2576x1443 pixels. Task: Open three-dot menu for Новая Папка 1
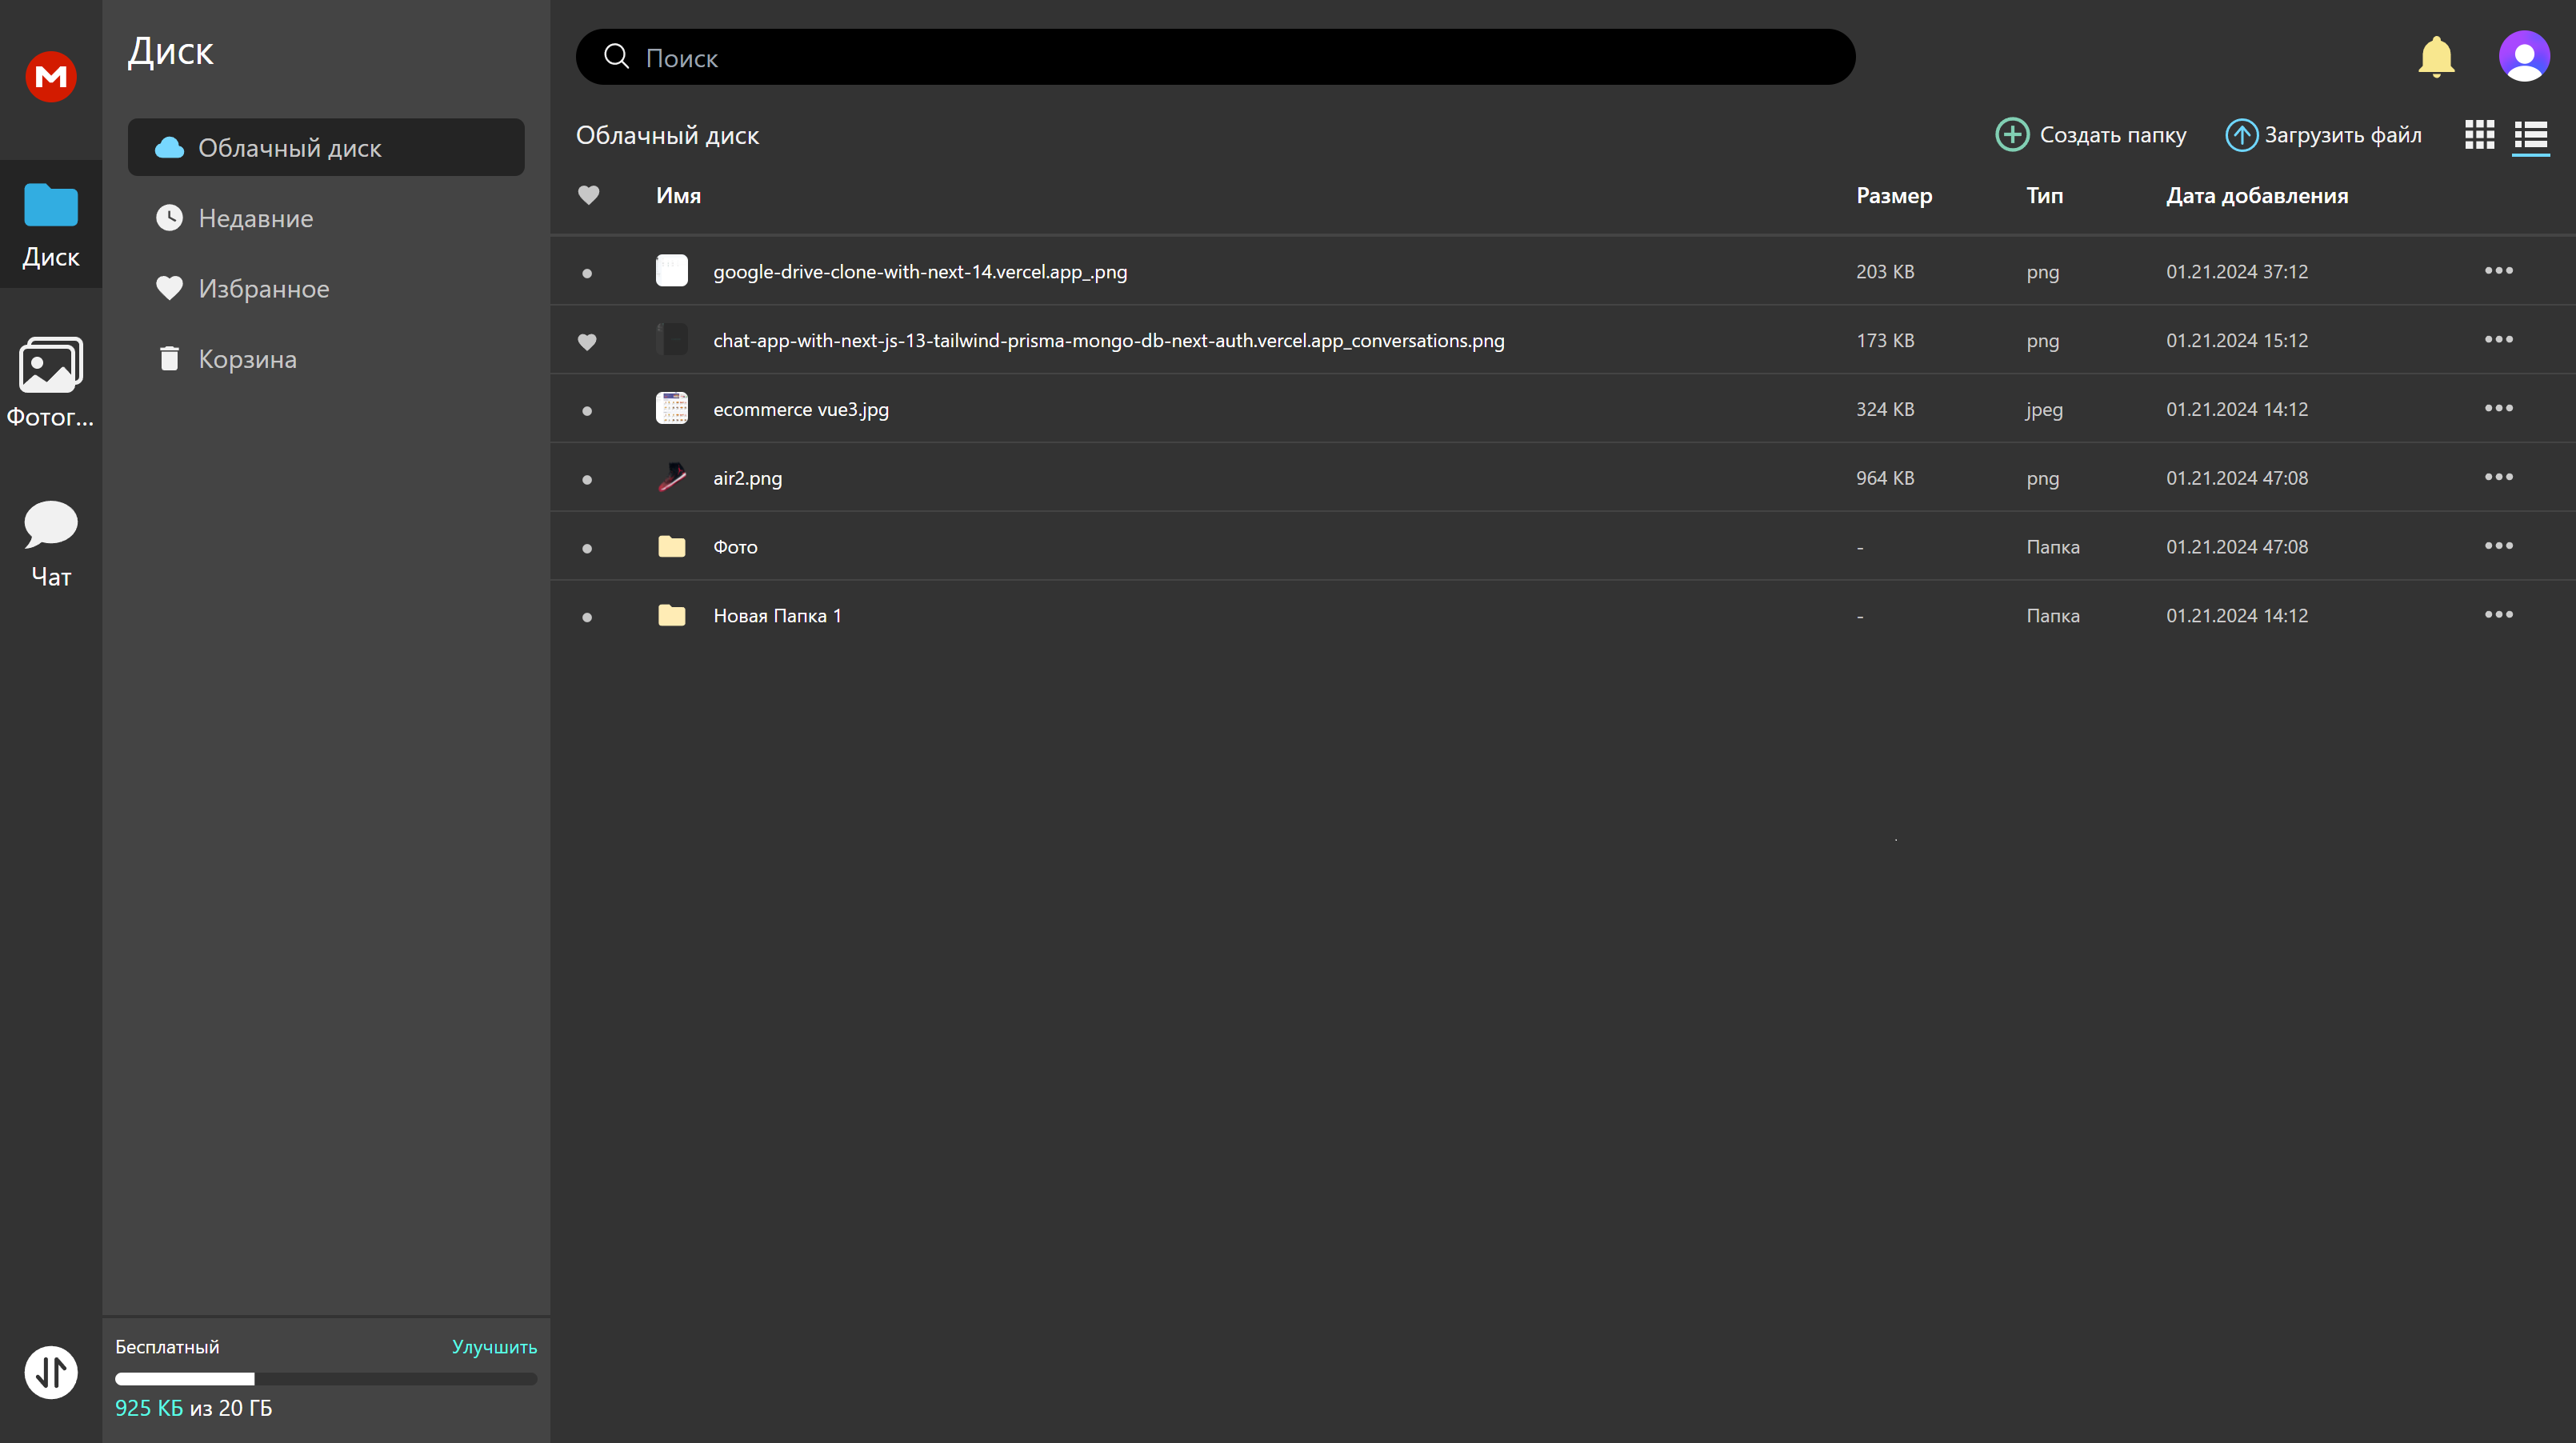2498,615
